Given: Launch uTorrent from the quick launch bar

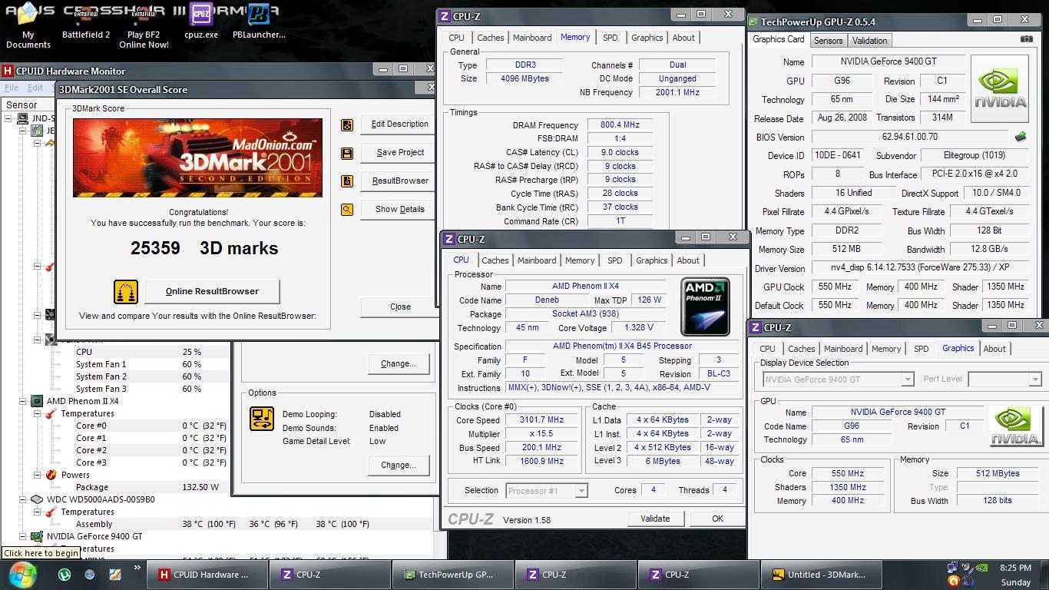Looking at the screenshot, I should click(x=65, y=574).
